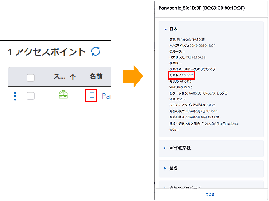The height and width of the screenshot is (201, 269).
Task: Open the three-dot row actions menu
Action: 15,96
